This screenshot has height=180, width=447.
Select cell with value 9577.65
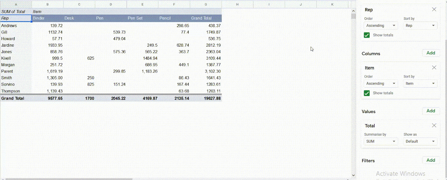47,98
